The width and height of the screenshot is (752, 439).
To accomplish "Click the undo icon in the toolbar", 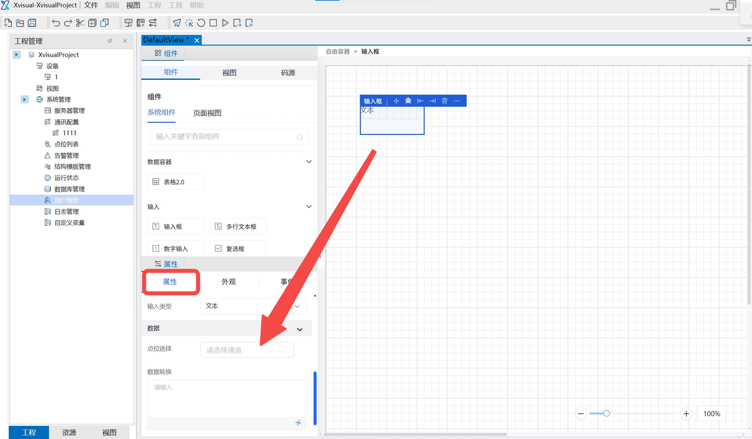I will coord(56,23).
